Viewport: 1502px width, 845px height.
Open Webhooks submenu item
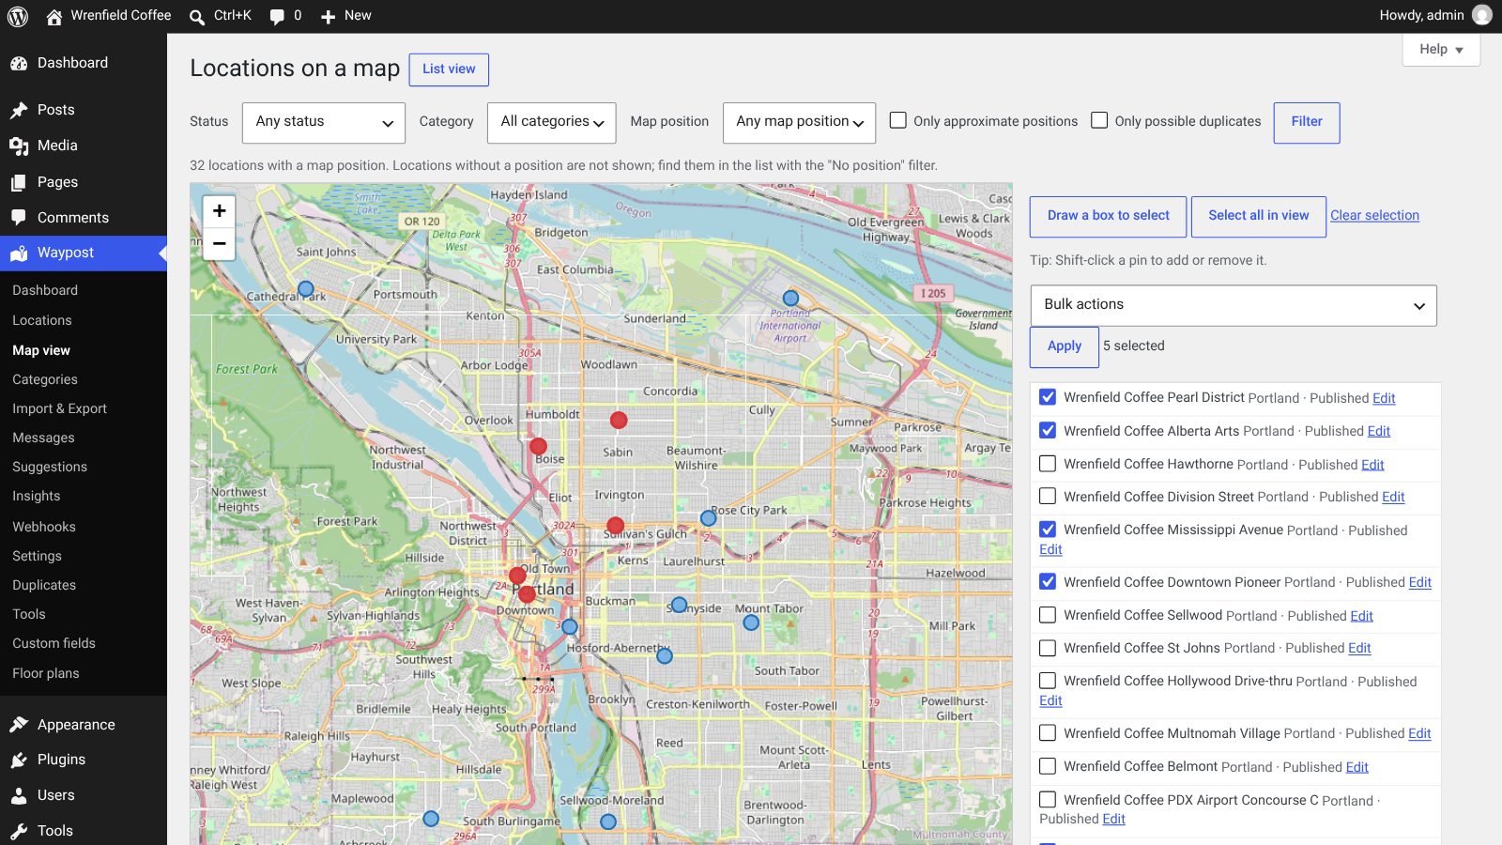(x=44, y=527)
